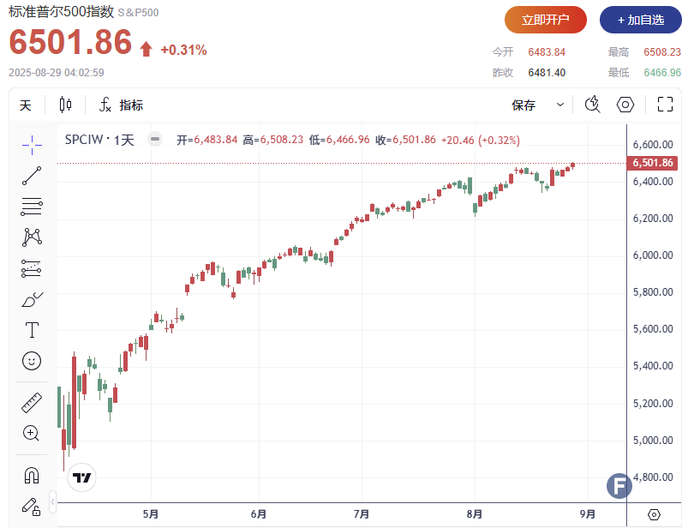Viewport: 688px width, 528px height.
Task: Click the SPCIW symbol name in the legend
Action: [84, 140]
